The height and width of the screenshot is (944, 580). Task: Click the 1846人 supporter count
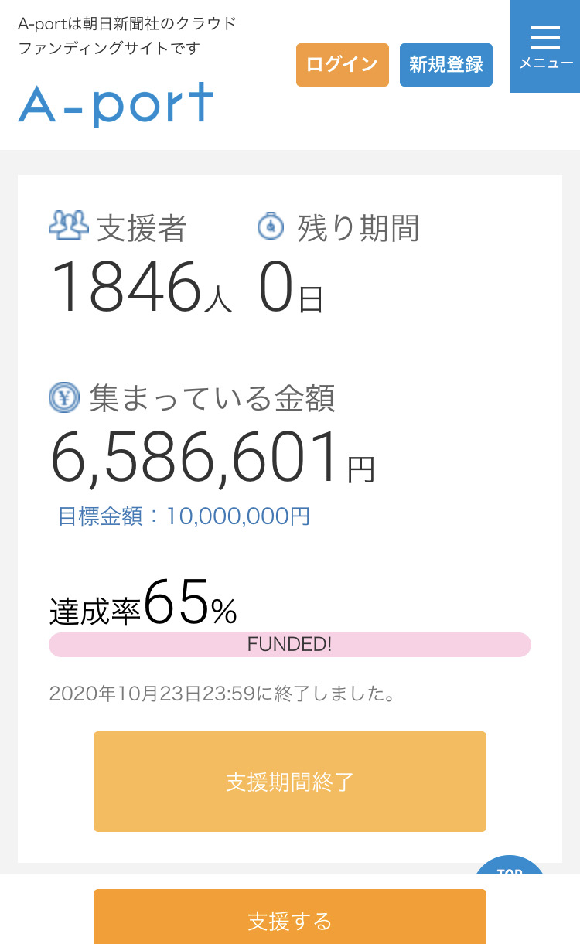(x=142, y=288)
